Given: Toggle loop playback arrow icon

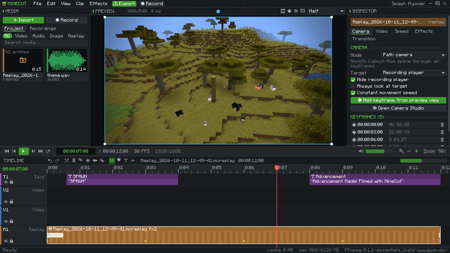Looking at the screenshot, I should pyautogui.click(x=48, y=151).
